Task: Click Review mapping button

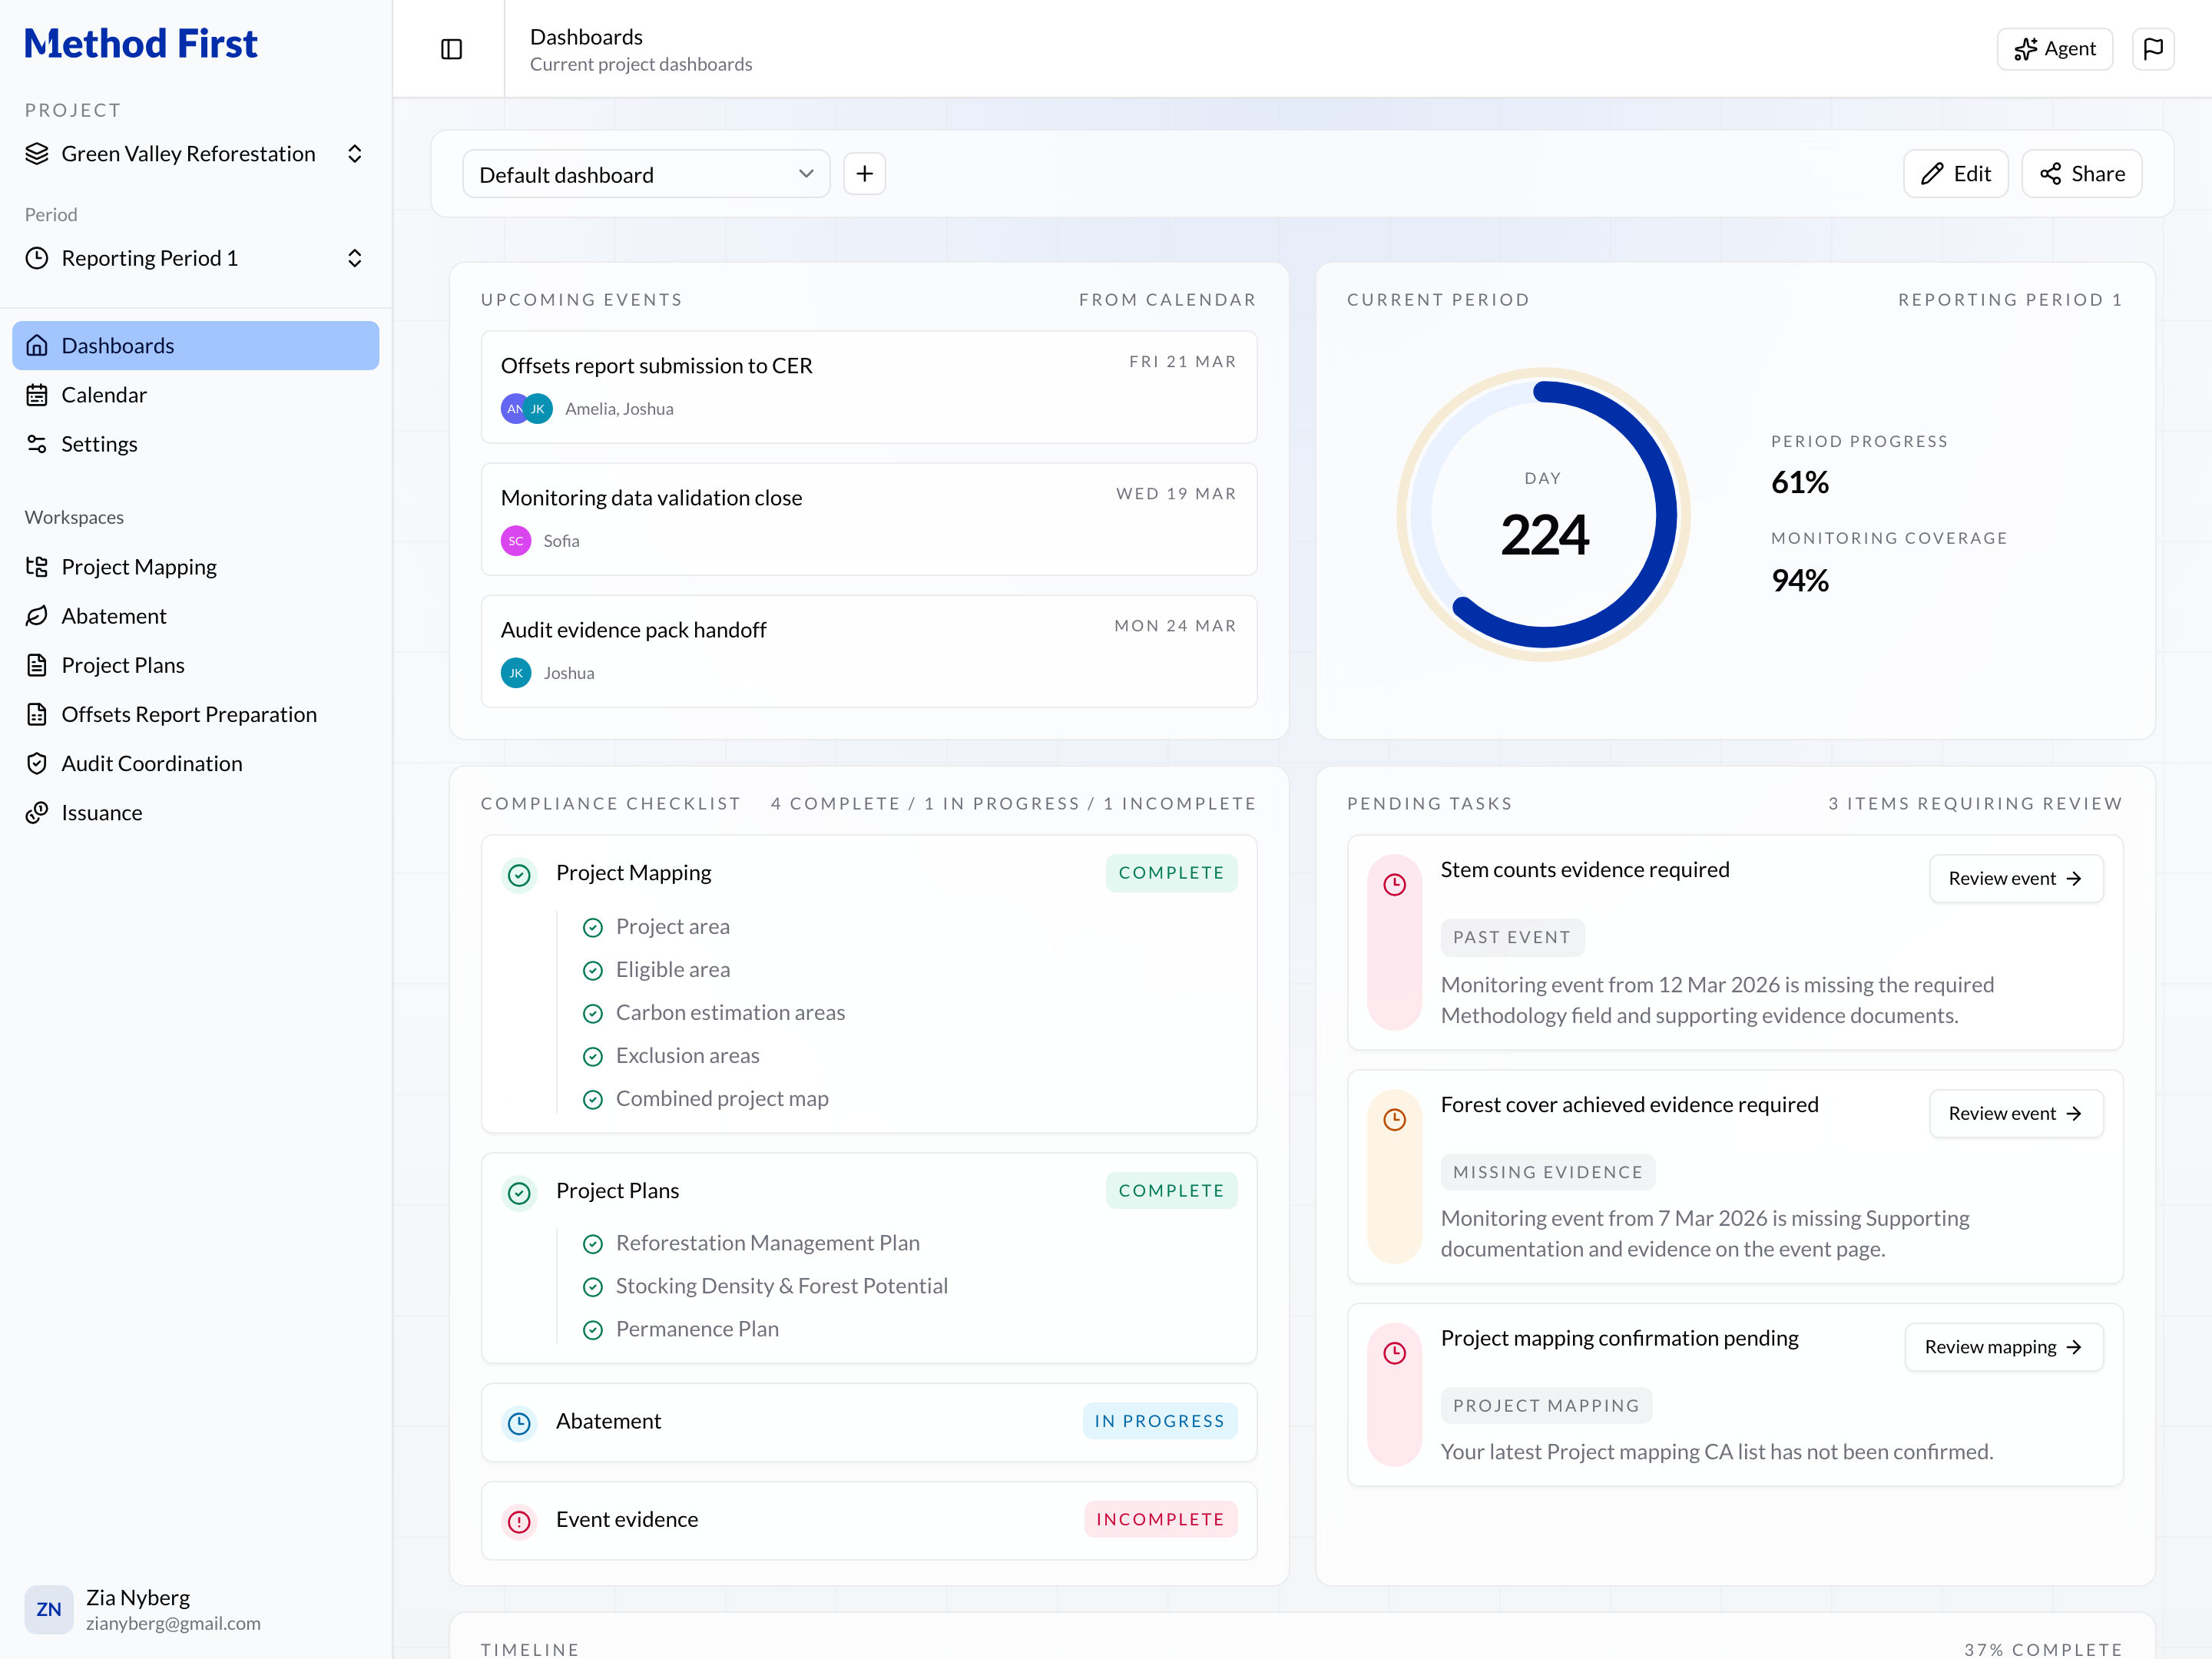Action: pyautogui.click(x=2003, y=1348)
